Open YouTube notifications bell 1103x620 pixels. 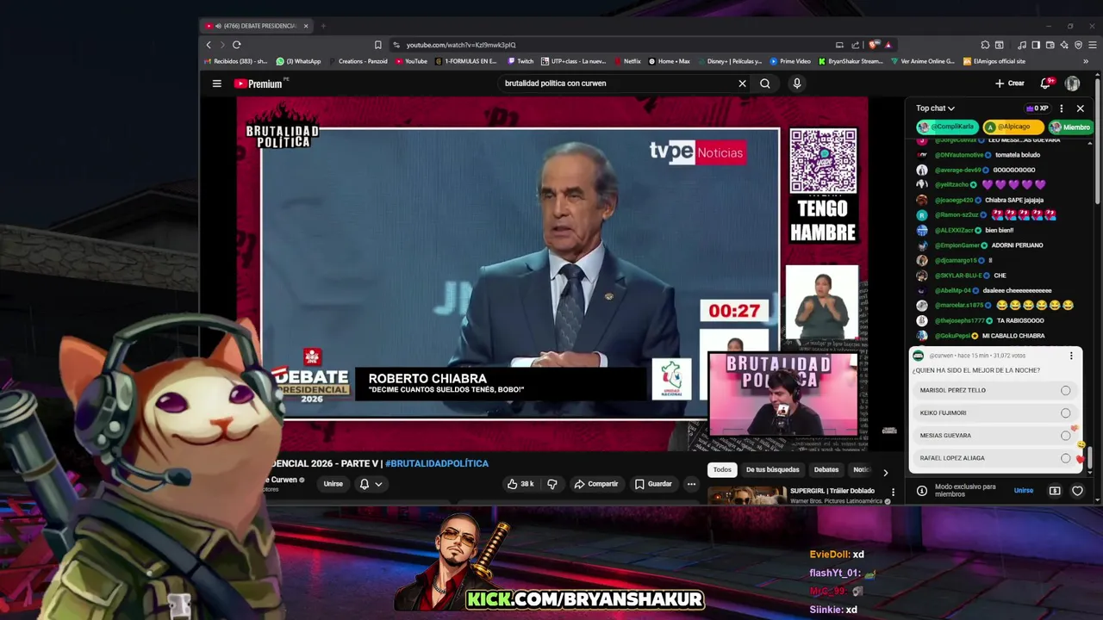tap(1046, 84)
